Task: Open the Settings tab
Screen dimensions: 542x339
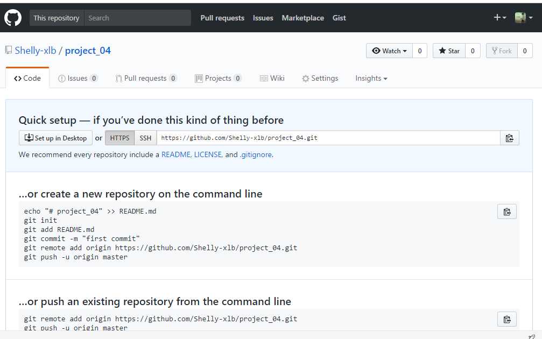Action: 320,79
